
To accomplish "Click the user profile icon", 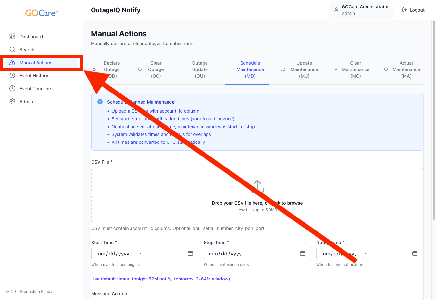I will pyautogui.click(x=336, y=10).
